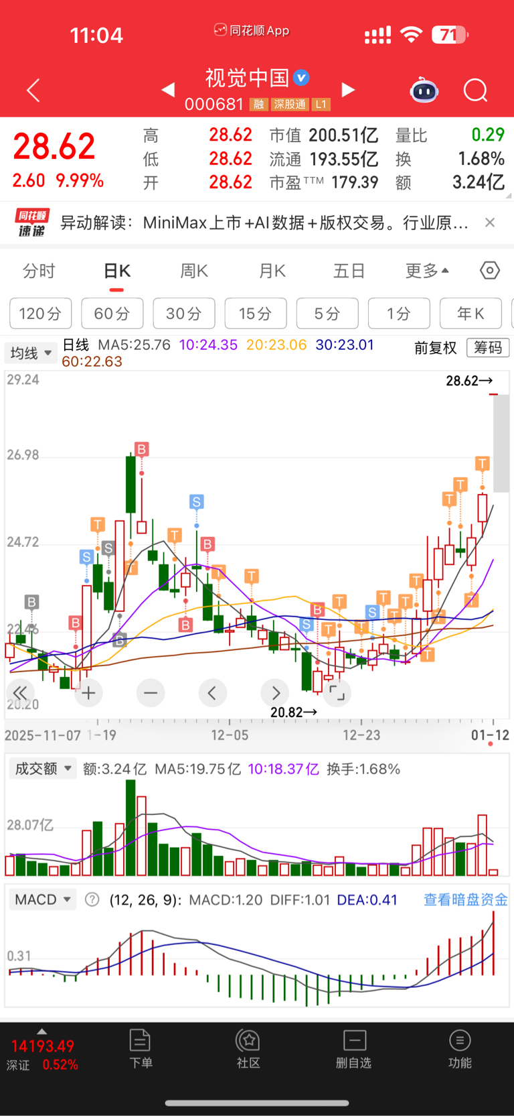Zoom out the K-line chart with minus
Viewport: 514px width, 1116px height.
(151, 693)
